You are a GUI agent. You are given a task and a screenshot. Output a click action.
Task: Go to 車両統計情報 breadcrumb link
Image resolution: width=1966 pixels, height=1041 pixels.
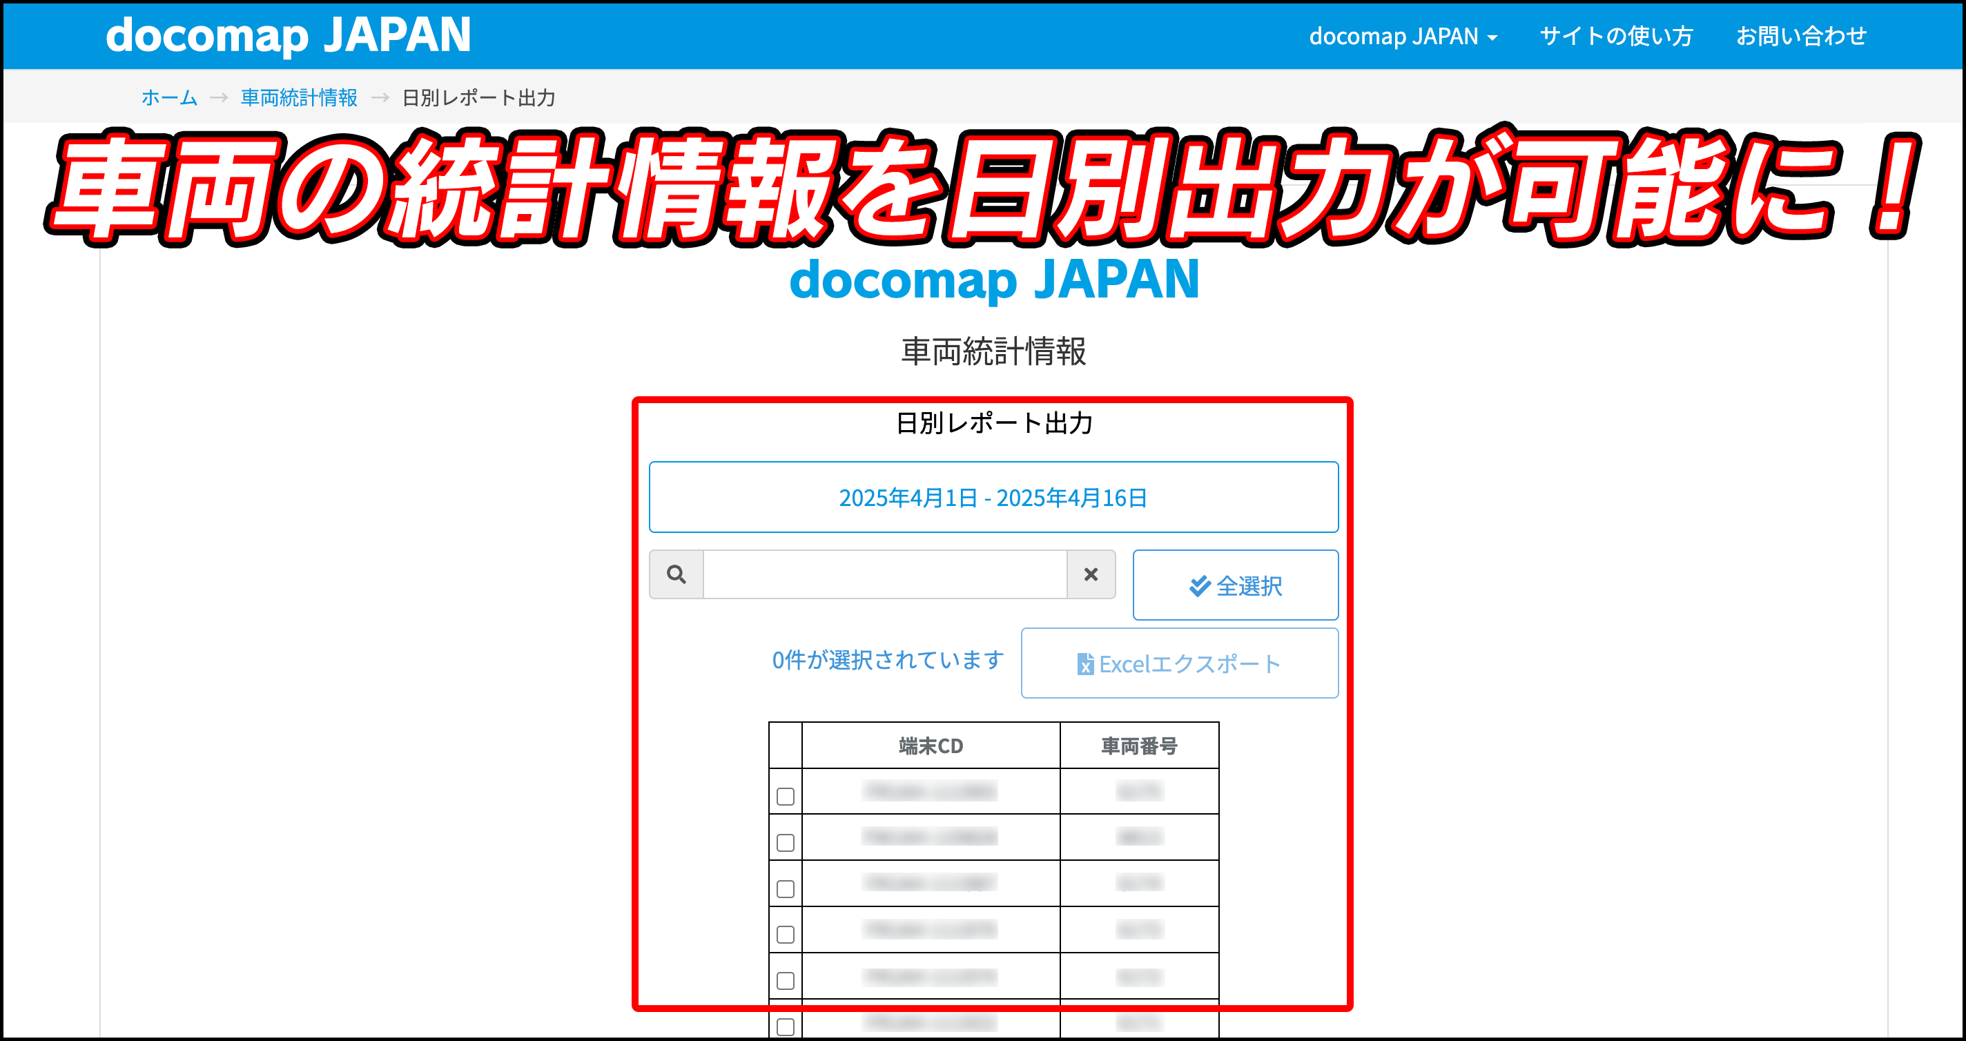298,98
